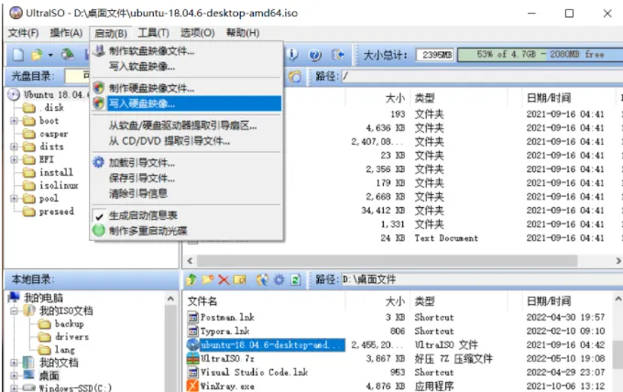Select the isolinux folder in tree
Image resolution: width=623 pixels, height=392 pixels.
click(50, 186)
